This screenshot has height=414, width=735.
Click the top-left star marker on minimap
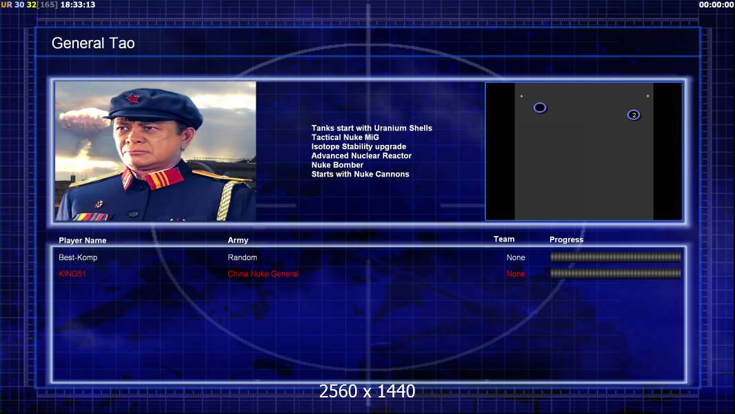pos(521,97)
